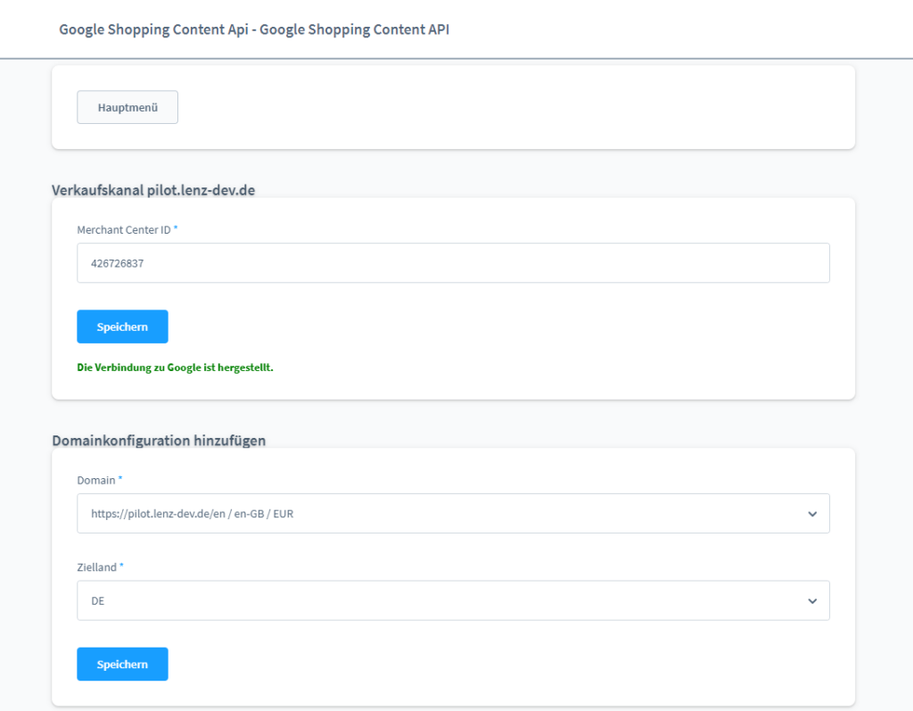Click the chevron arrow in the Domain field

[811, 514]
